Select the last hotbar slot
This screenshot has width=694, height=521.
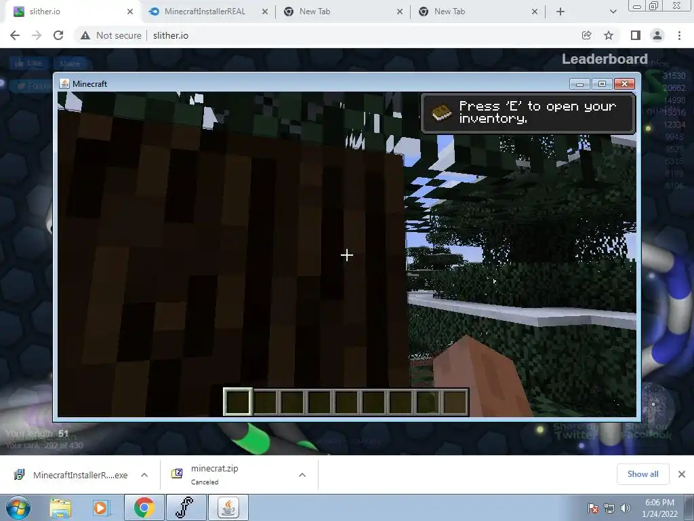pos(455,402)
